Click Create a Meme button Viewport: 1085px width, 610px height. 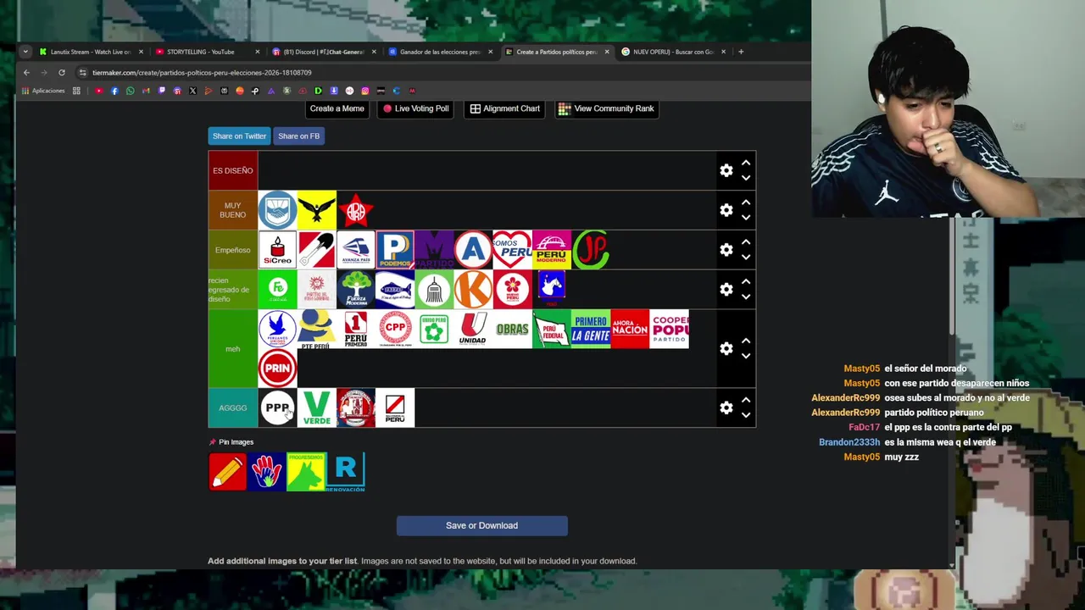point(337,108)
